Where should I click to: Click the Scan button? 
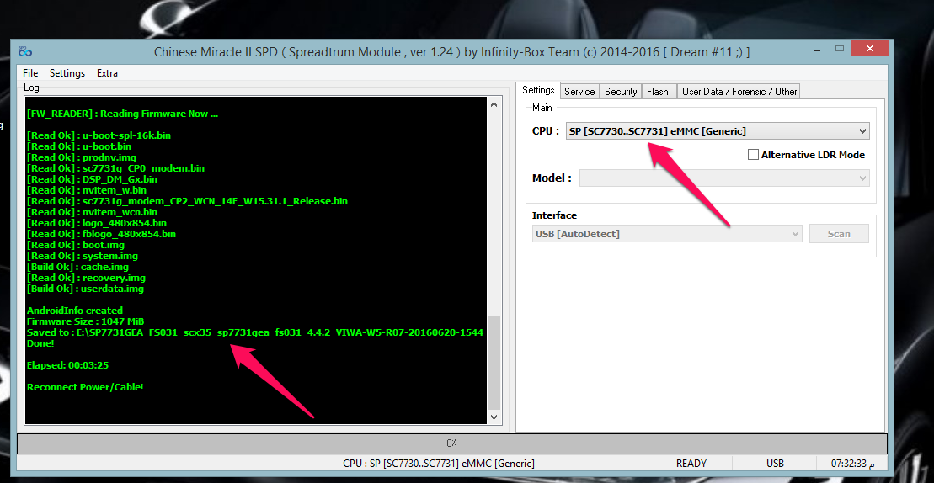839,234
